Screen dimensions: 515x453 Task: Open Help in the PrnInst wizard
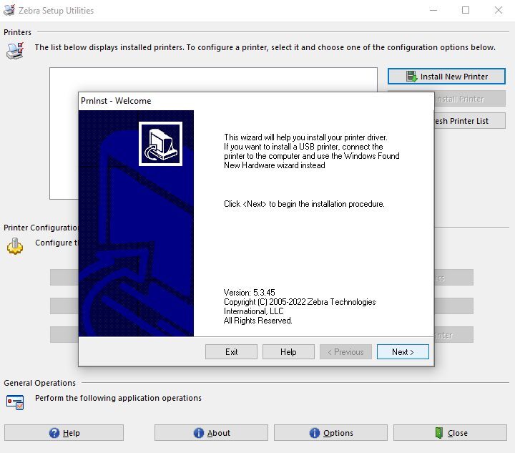288,352
